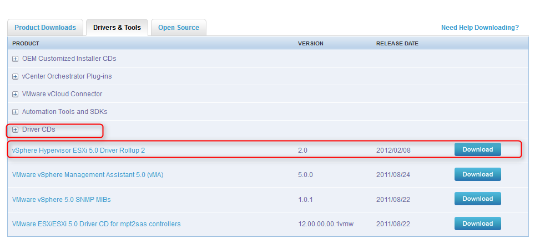Download mpt2sas controllers Driver CD

[478, 224]
